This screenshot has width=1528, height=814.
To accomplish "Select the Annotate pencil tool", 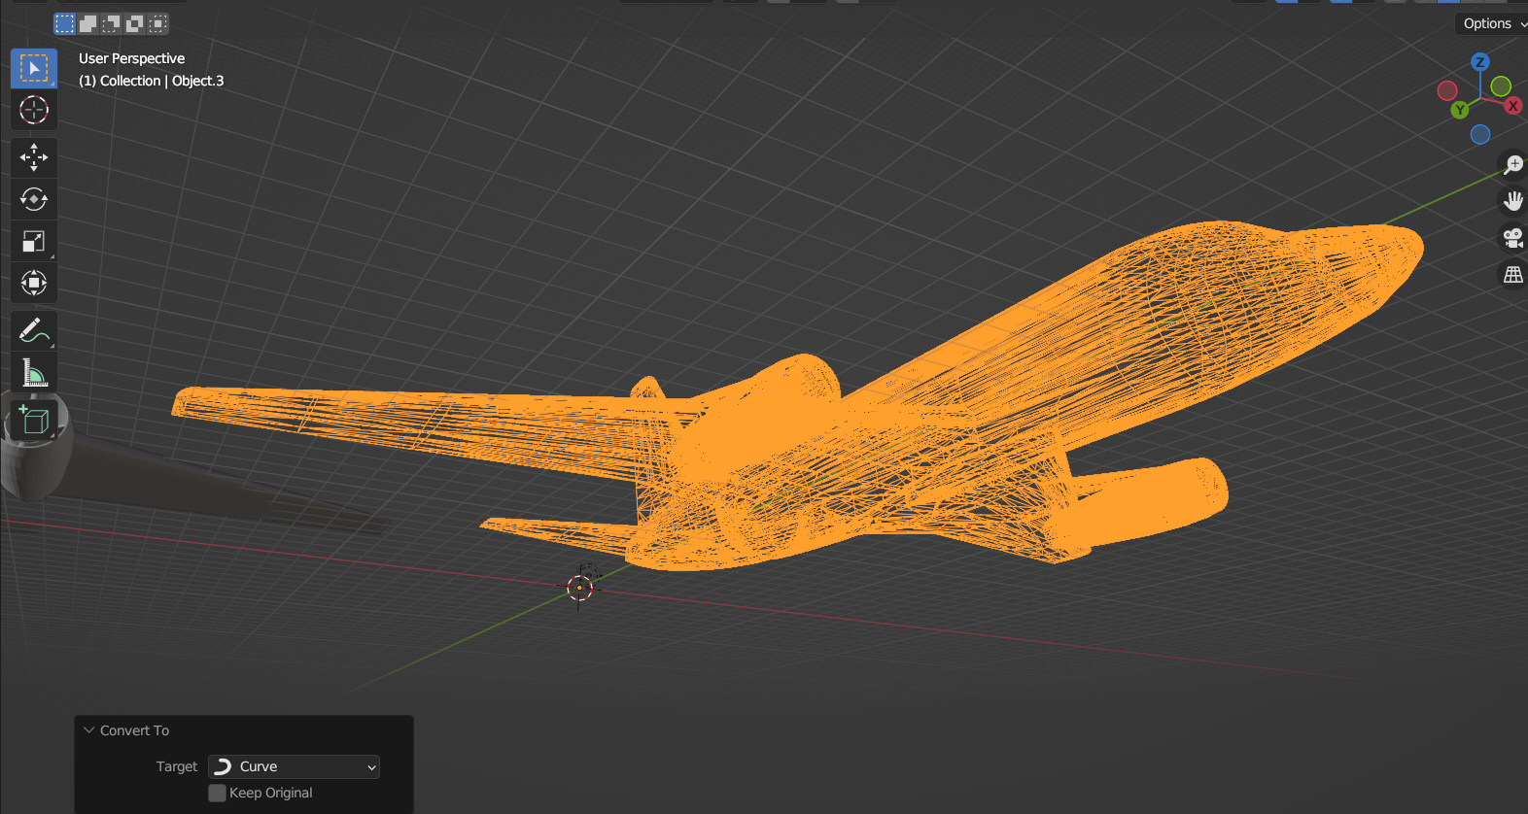I will coord(34,331).
